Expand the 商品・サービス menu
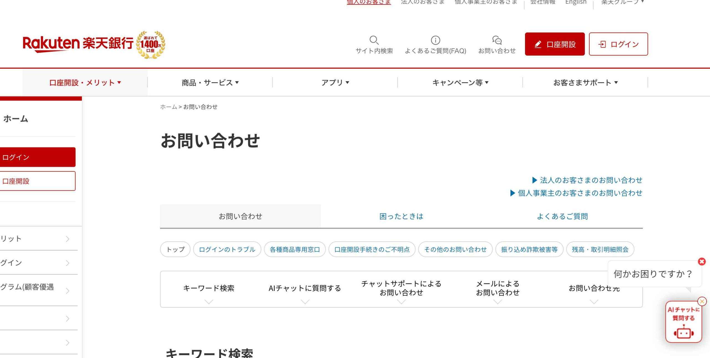 pyautogui.click(x=210, y=83)
